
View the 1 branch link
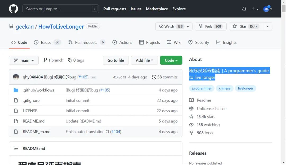click(53, 60)
